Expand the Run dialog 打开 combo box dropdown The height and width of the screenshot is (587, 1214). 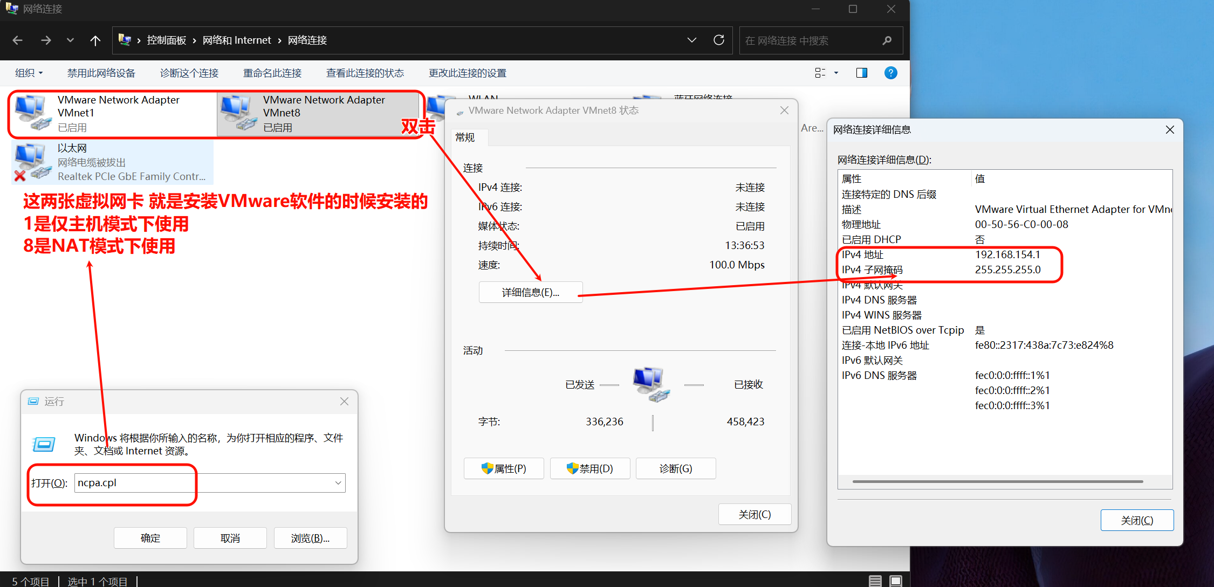click(338, 483)
